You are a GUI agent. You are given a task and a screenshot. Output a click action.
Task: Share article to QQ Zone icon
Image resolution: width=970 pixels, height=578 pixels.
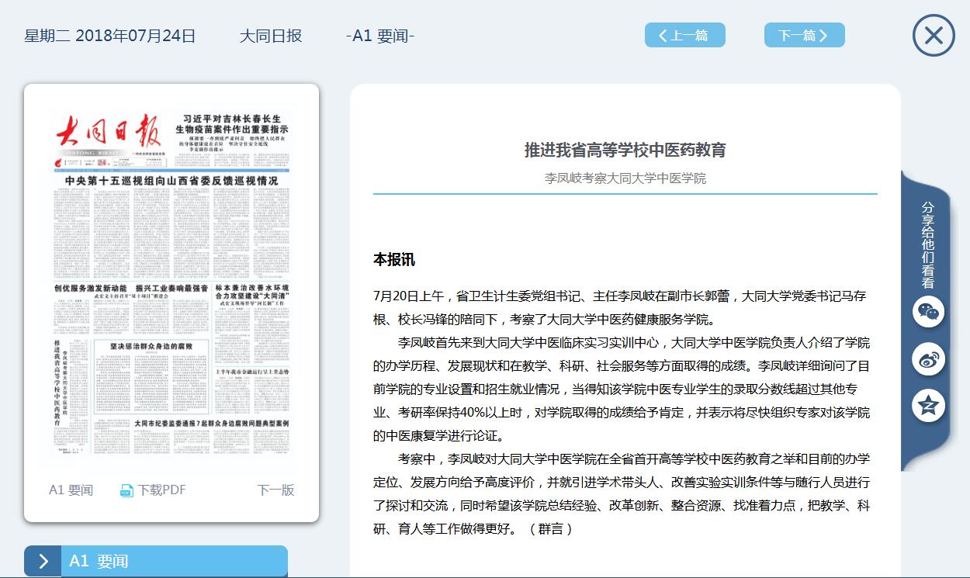click(928, 406)
